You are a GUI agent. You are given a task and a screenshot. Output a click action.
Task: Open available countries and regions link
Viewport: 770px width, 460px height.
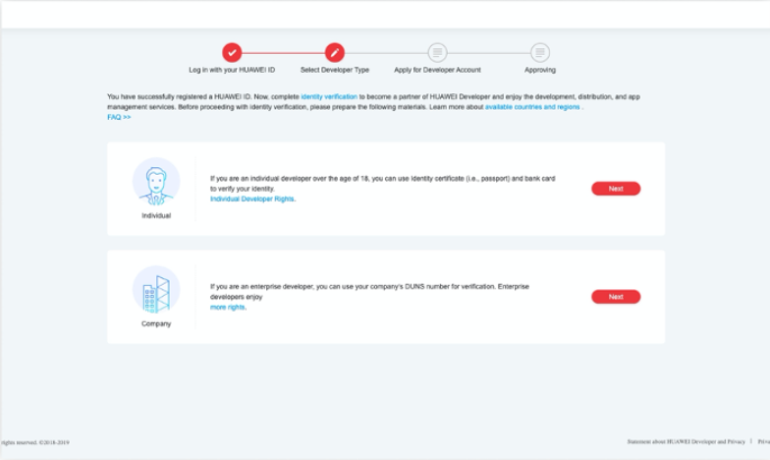point(532,107)
